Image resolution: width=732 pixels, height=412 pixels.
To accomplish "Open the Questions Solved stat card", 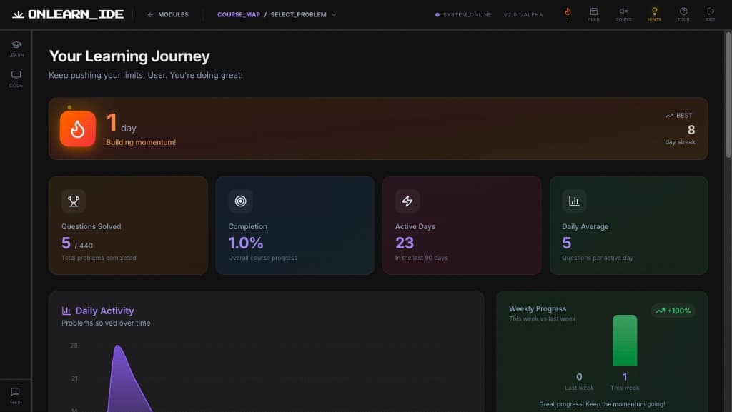I will tap(128, 225).
